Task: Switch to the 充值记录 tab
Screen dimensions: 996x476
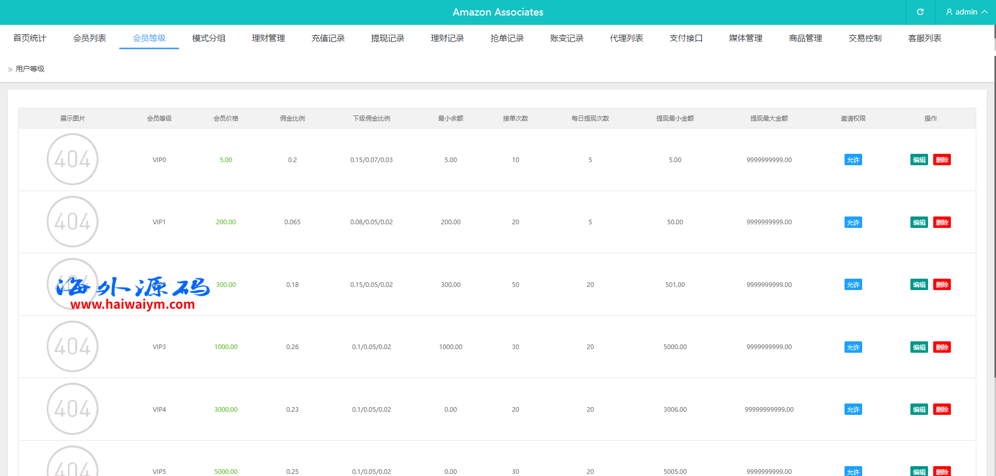Action: (x=328, y=38)
